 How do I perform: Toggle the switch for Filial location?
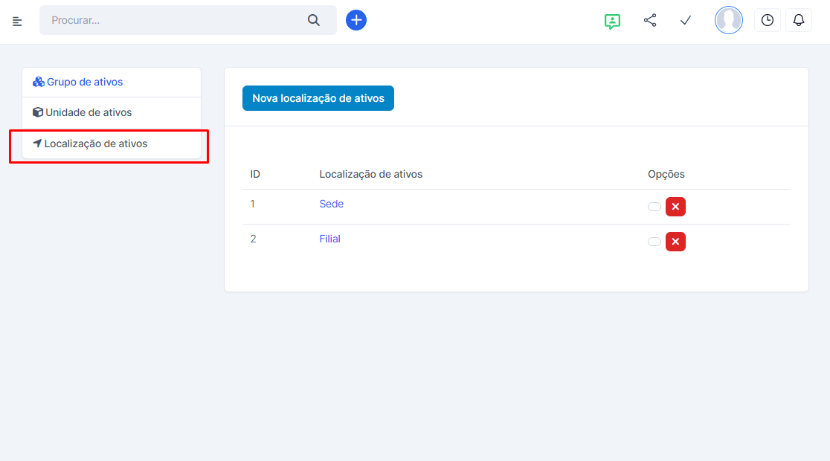(x=654, y=242)
